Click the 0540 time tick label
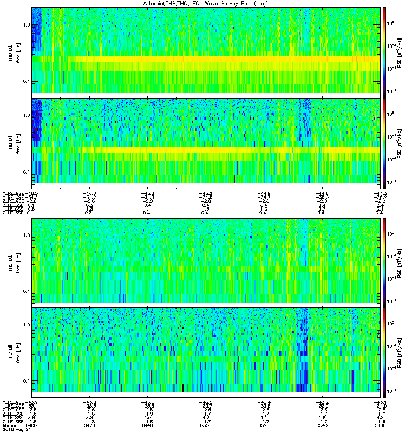 click(322, 425)
